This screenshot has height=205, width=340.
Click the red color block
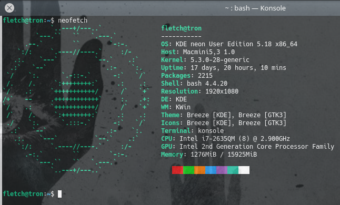pyautogui.click(x=177, y=170)
